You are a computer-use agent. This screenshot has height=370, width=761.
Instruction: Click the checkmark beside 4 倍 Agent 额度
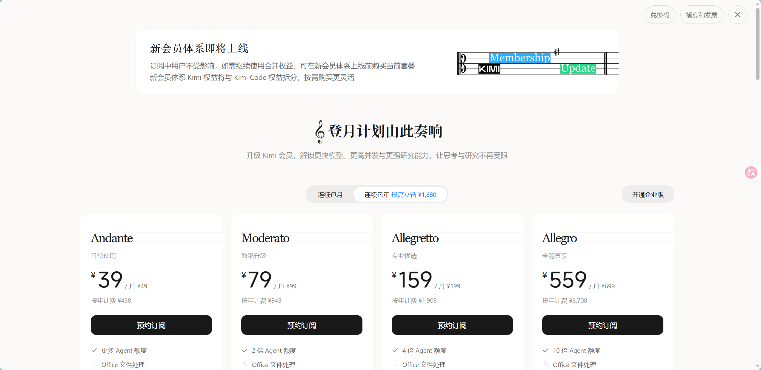point(395,350)
